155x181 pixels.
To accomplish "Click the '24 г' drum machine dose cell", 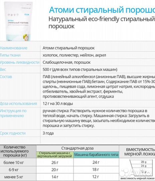I will (96, 163).
